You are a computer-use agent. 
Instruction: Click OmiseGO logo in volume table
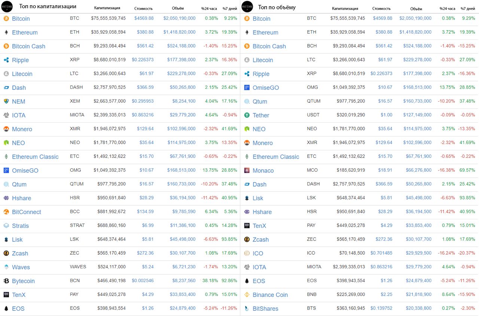[247, 88]
